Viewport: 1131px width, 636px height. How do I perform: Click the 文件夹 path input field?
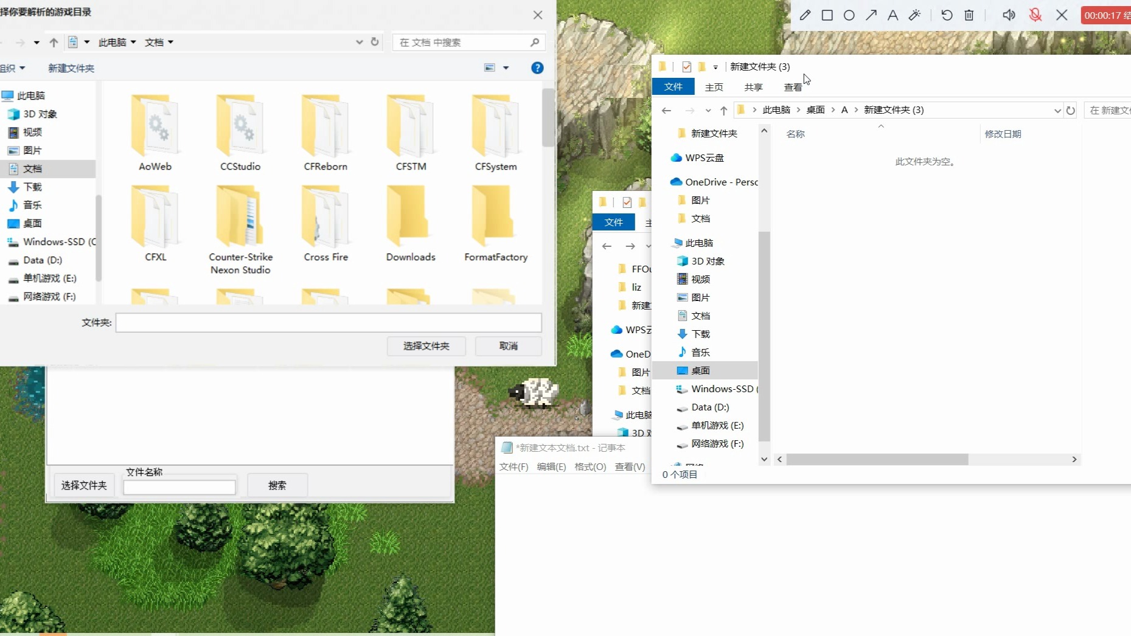329,323
